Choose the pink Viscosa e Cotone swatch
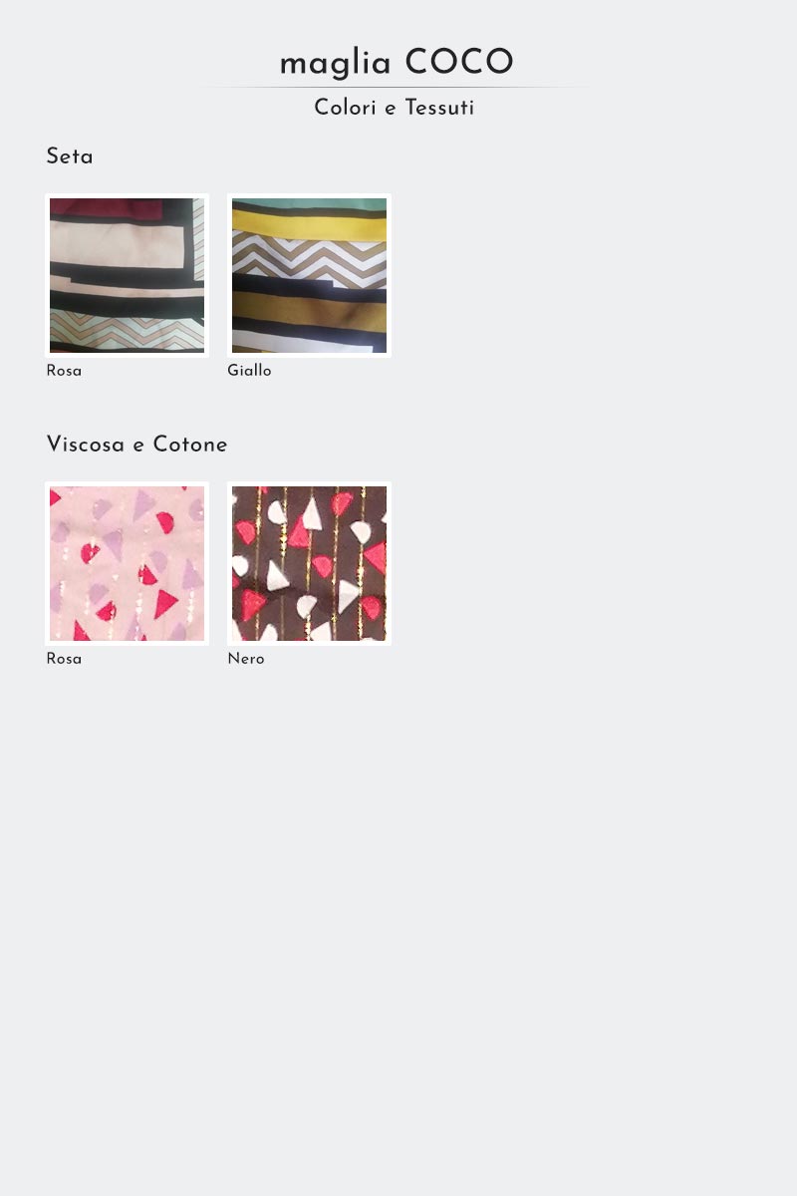This screenshot has width=797, height=1196. click(x=127, y=563)
